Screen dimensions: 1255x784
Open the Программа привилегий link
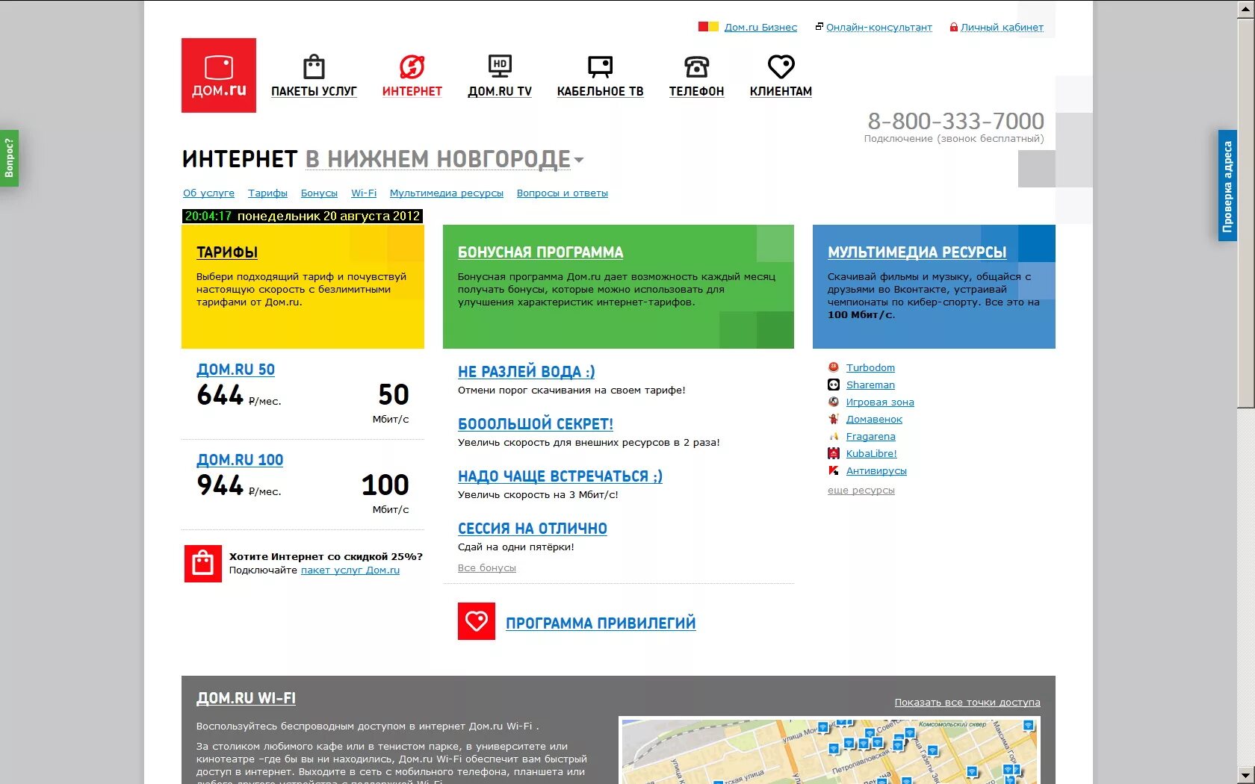pyautogui.click(x=601, y=623)
